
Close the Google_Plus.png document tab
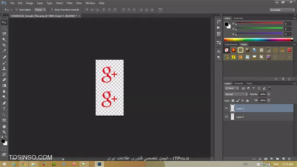tap(79, 16)
